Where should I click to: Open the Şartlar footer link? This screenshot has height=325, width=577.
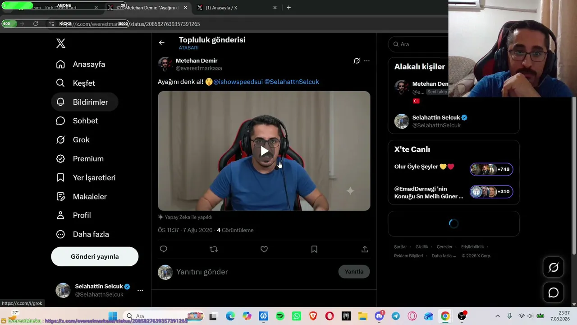pyautogui.click(x=400, y=247)
